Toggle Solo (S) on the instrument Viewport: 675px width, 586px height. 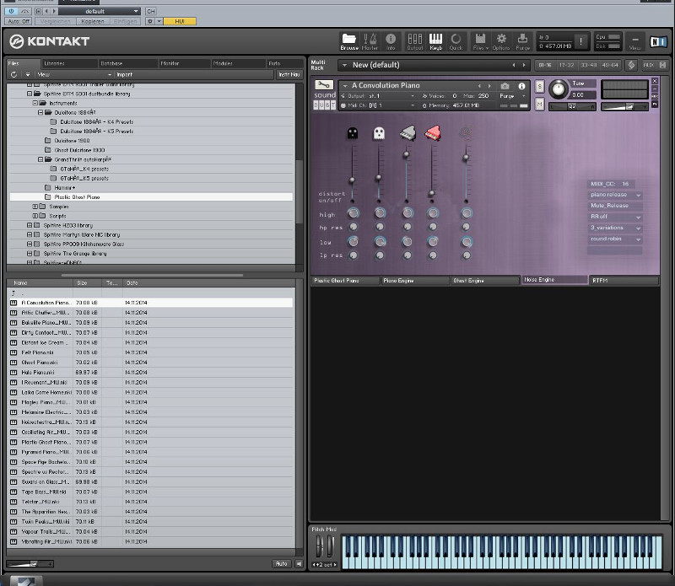[539, 86]
